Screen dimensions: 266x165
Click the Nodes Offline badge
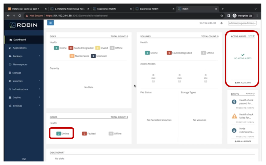[x=111, y=134]
